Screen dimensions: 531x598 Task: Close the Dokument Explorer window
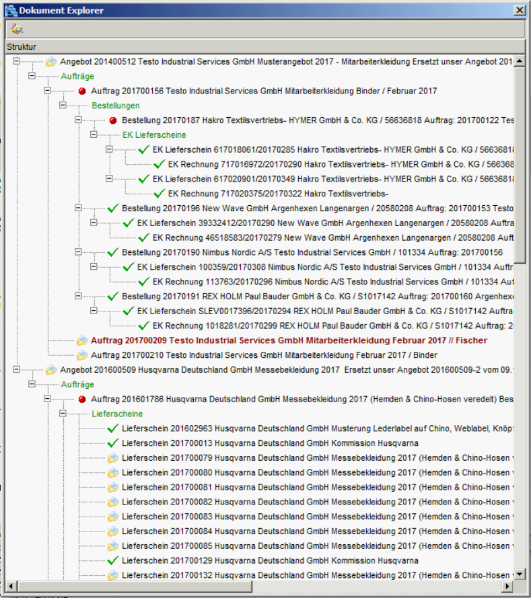[519, 9]
